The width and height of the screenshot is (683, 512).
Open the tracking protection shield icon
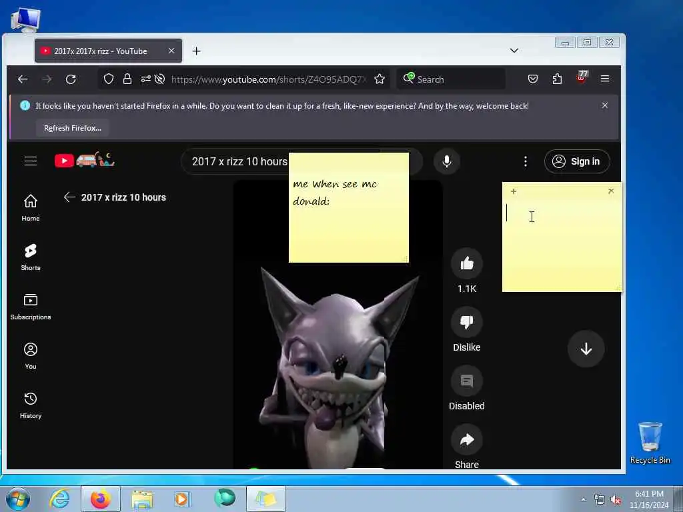[x=109, y=79]
